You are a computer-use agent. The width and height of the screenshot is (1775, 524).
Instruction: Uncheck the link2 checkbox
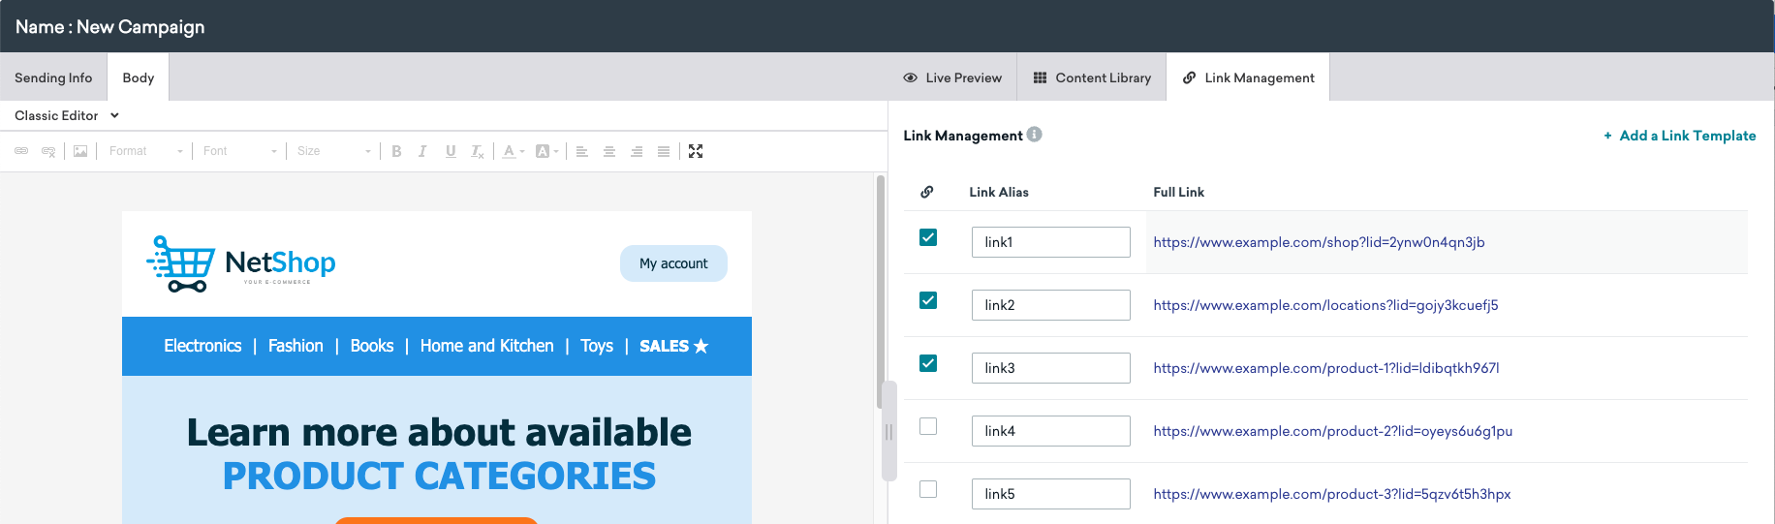point(928,300)
